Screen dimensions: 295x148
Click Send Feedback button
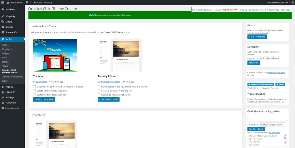click(x=256, y=129)
